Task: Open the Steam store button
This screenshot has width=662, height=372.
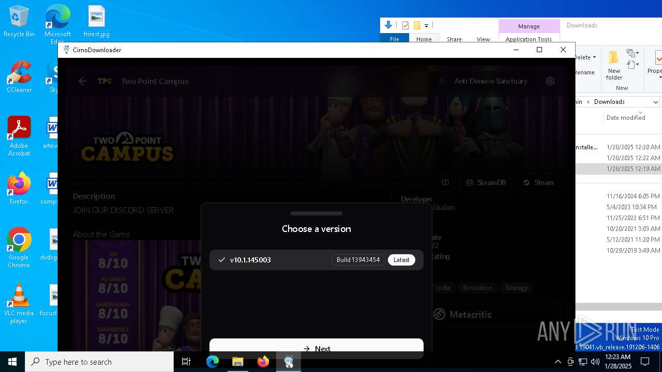Action: [x=538, y=182]
